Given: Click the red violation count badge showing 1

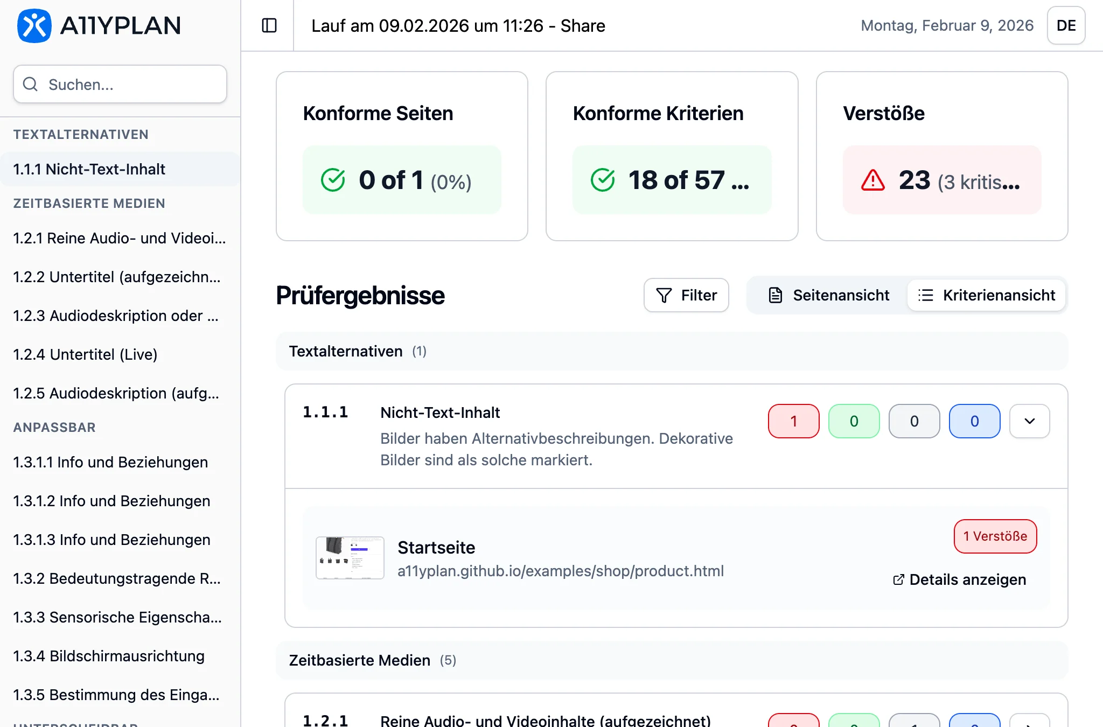Looking at the screenshot, I should point(793,421).
